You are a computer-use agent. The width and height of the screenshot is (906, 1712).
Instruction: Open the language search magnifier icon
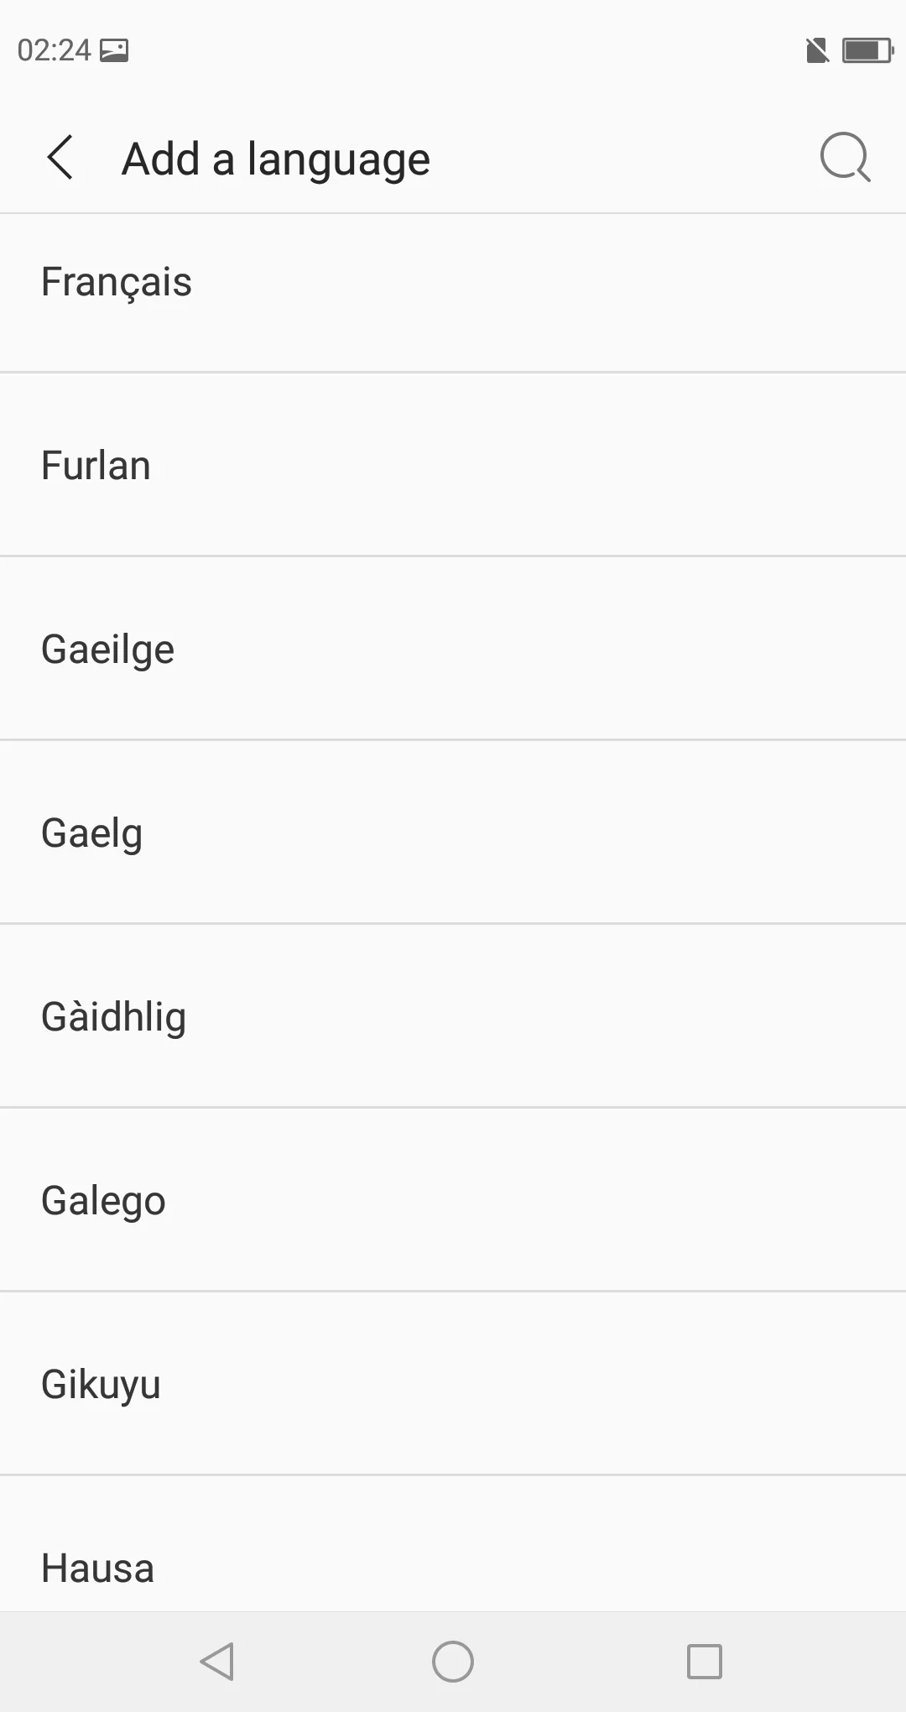(x=844, y=157)
